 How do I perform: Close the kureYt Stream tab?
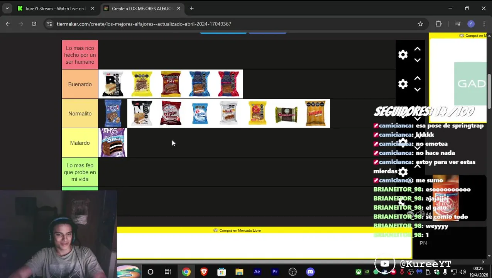(x=93, y=8)
